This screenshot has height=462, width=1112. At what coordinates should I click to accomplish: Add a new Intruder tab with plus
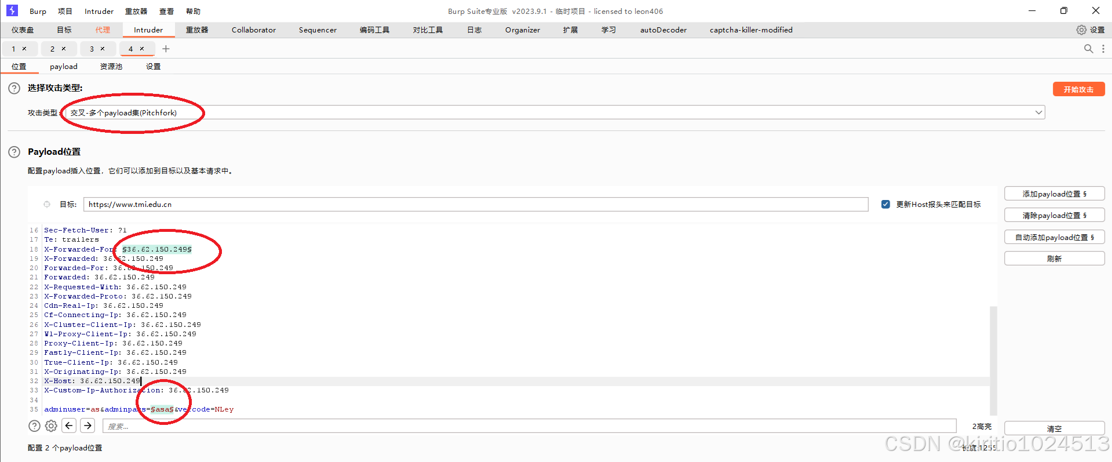coord(166,49)
